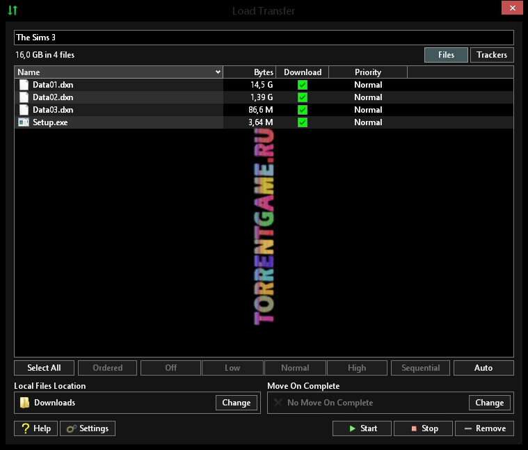This screenshot has height=450, width=528.
Task: Toggle download checkbox for Setup.exe
Action: coord(303,122)
